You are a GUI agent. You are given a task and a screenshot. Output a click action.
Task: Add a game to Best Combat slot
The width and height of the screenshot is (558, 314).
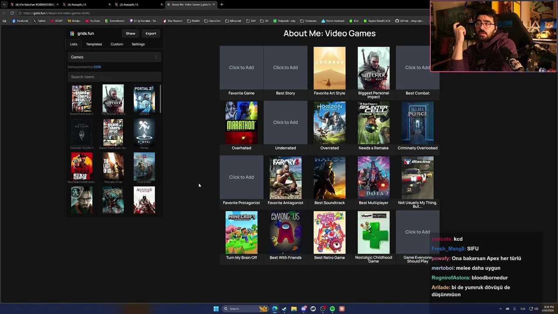418,68
